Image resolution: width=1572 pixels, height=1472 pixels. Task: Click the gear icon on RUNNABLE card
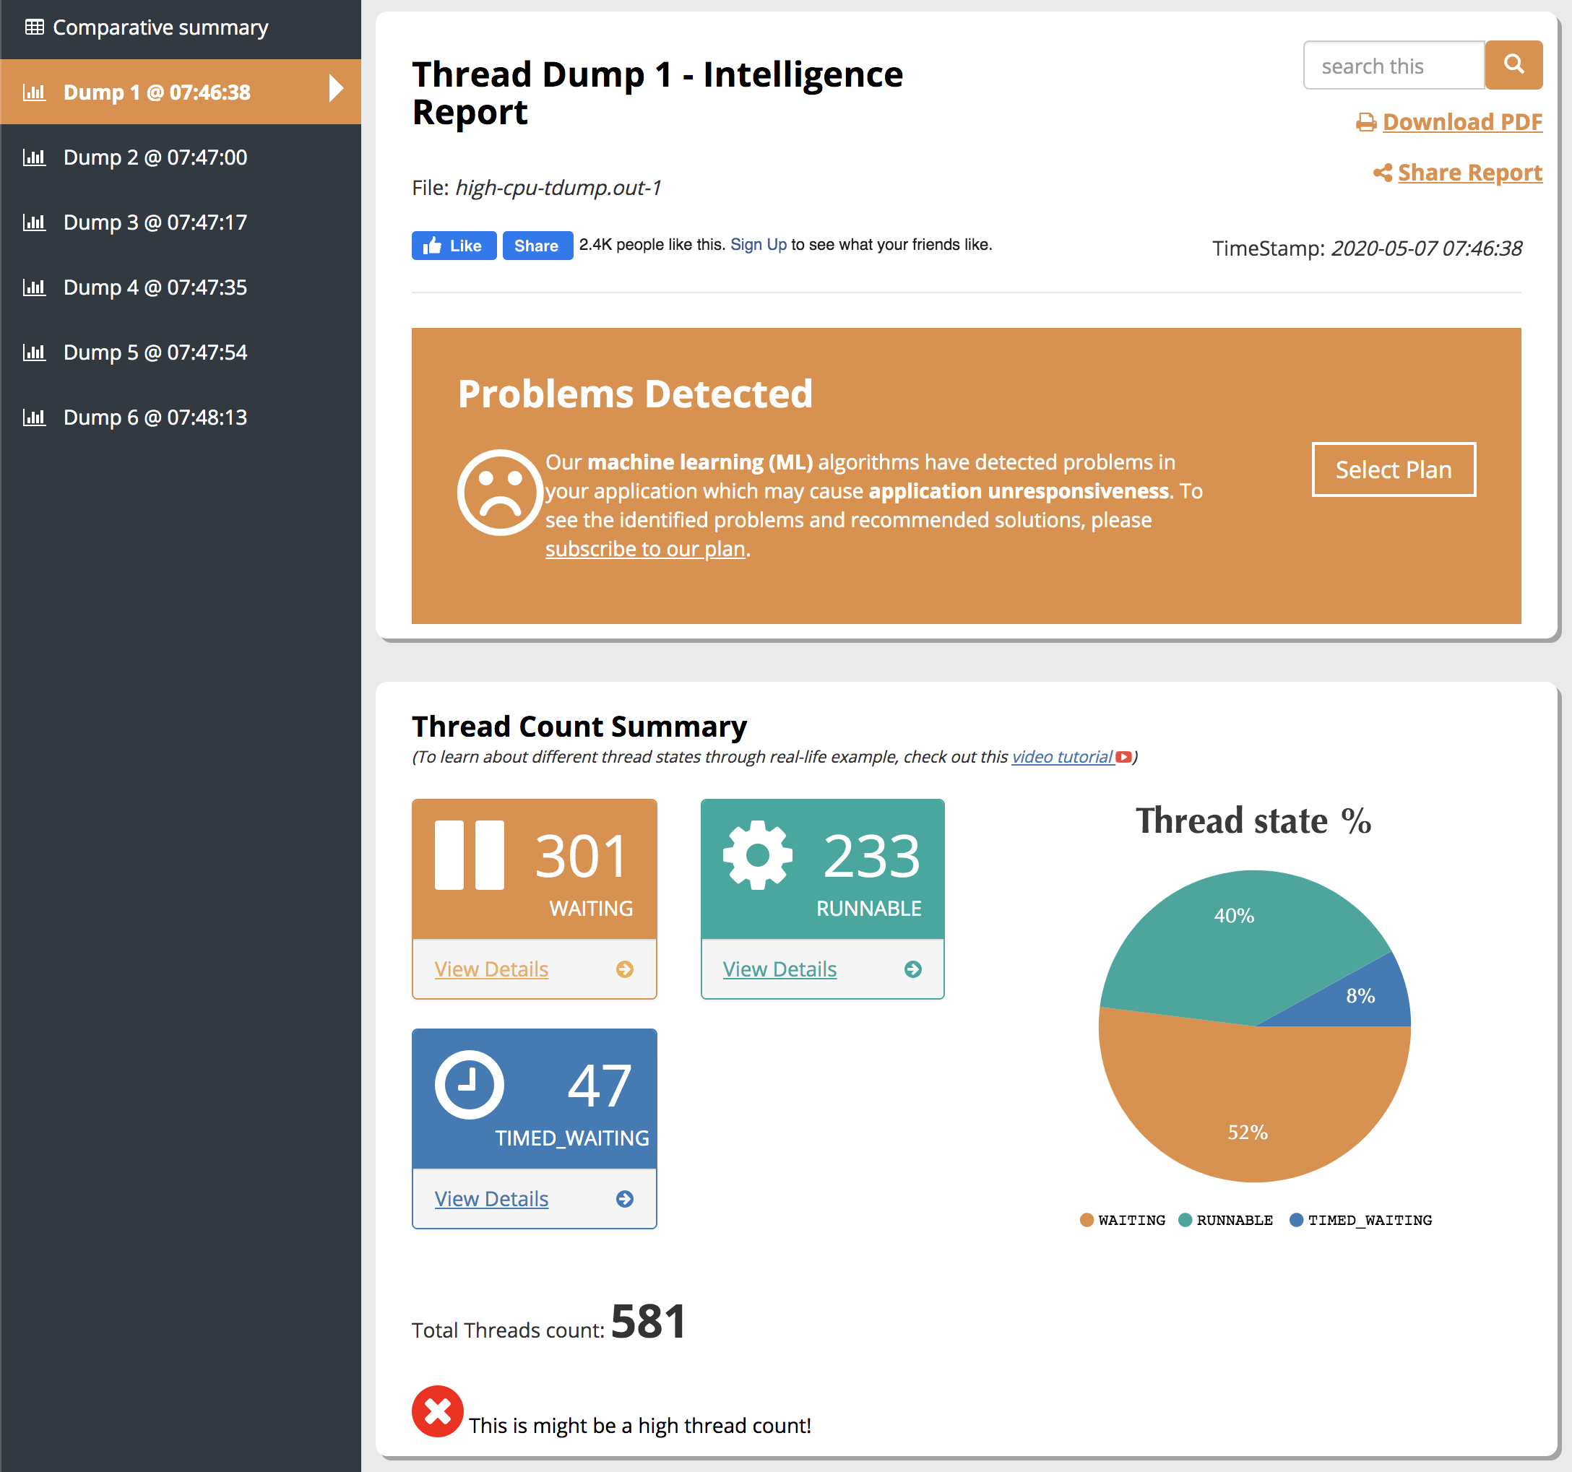(x=757, y=855)
